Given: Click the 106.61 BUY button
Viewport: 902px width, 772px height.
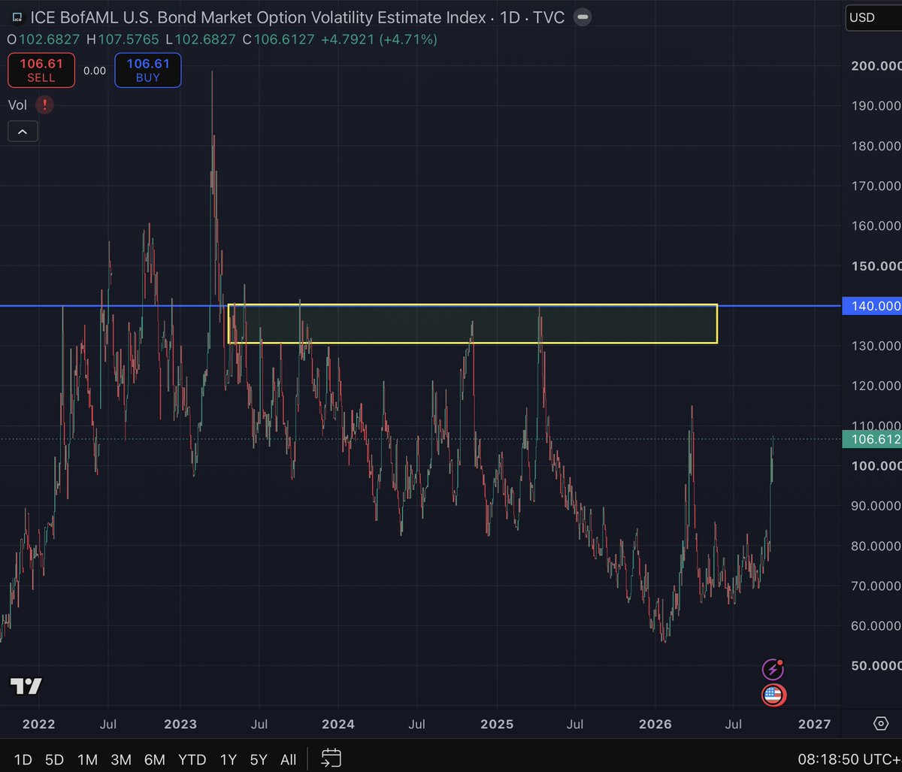Looking at the screenshot, I should tap(148, 70).
